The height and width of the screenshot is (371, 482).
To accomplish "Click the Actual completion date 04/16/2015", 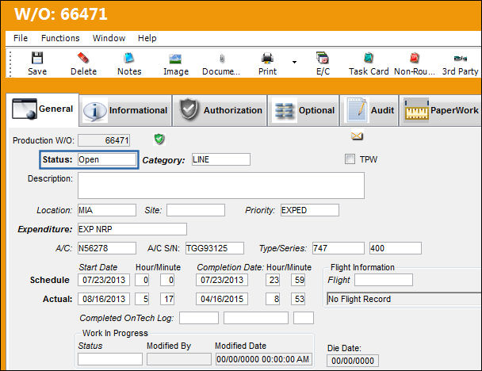I will (222, 299).
